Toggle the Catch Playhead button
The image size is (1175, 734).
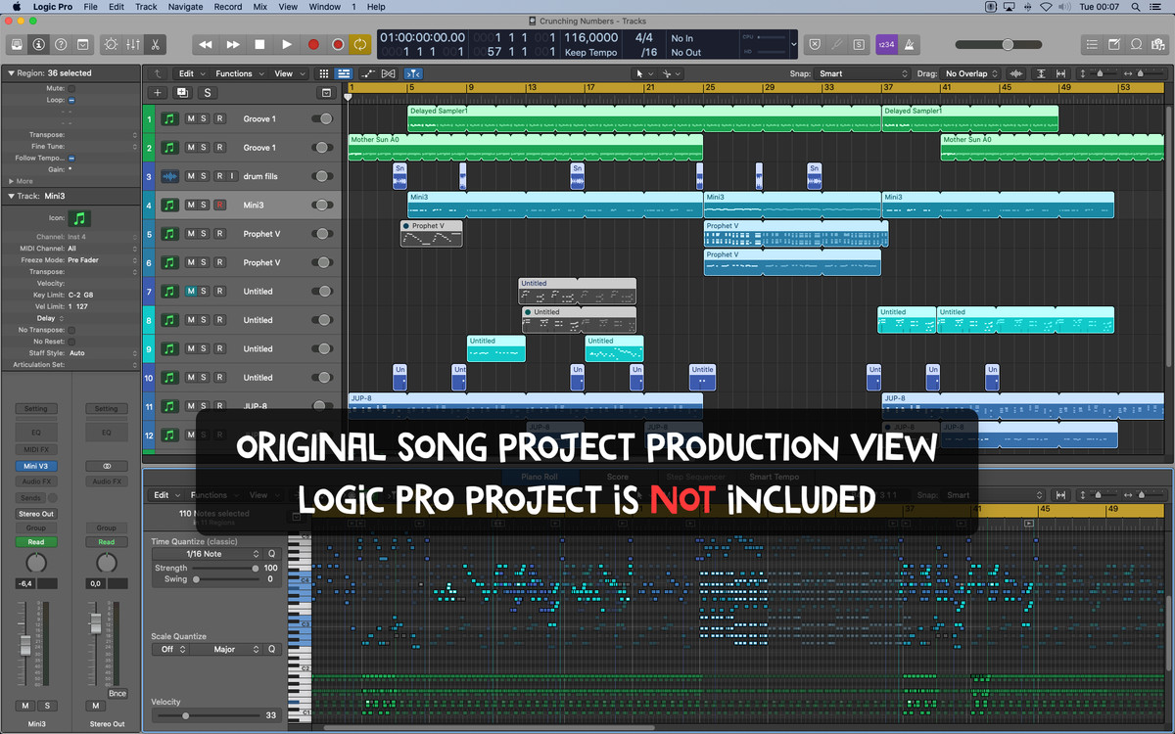[413, 73]
